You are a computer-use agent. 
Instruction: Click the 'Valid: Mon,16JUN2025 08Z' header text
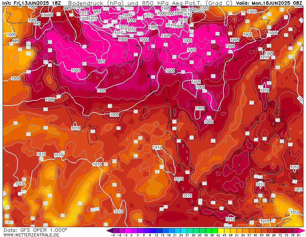(270, 3)
